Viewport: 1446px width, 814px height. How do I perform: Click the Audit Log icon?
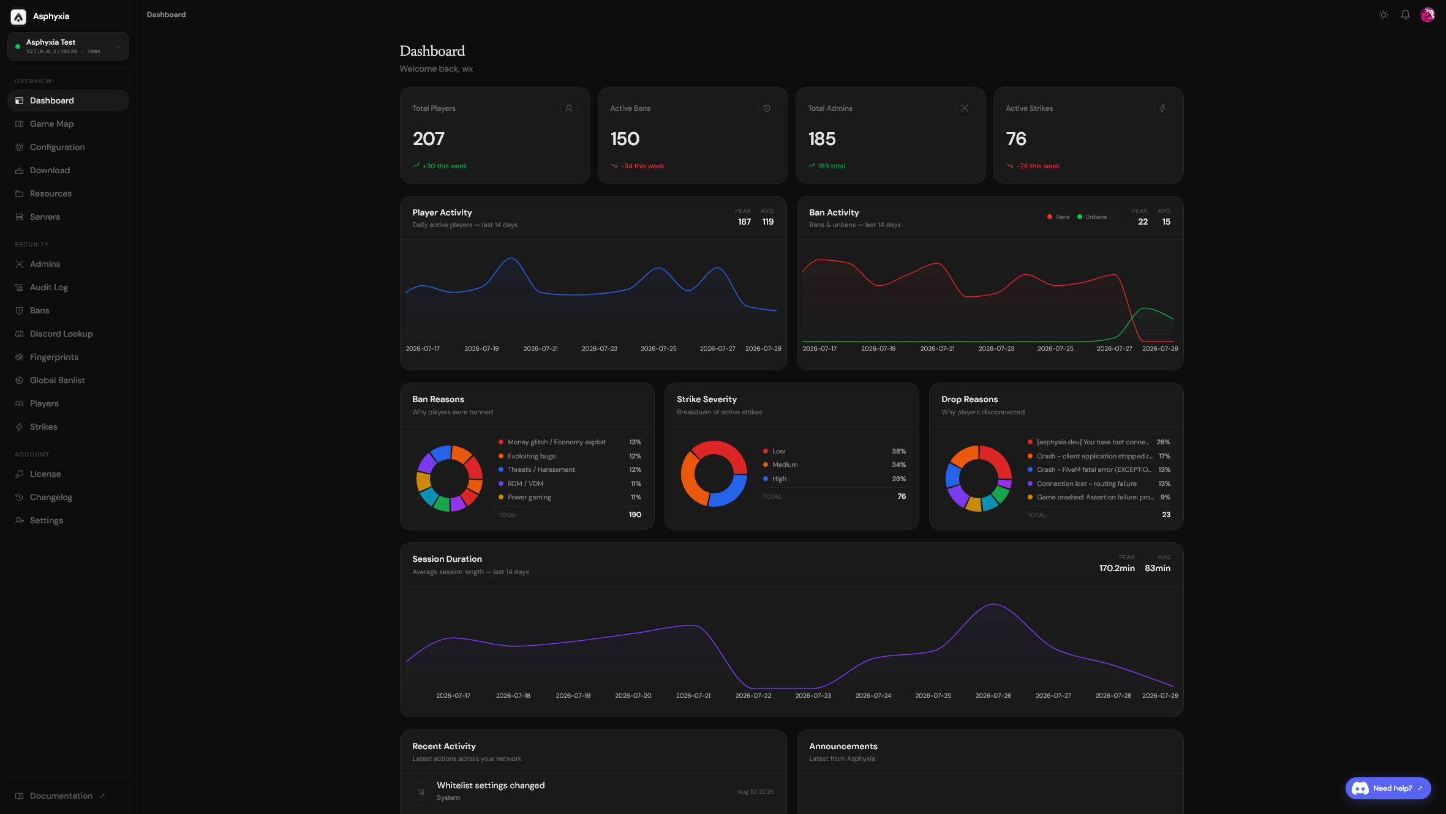[19, 287]
